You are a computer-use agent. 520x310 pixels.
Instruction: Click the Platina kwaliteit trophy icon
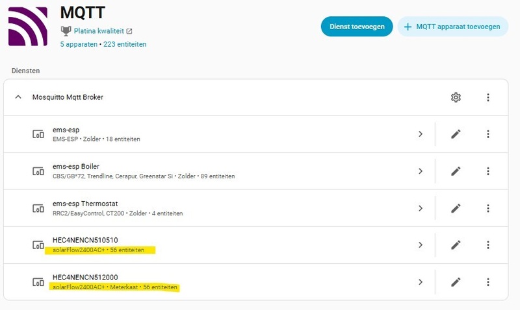(66, 30)
